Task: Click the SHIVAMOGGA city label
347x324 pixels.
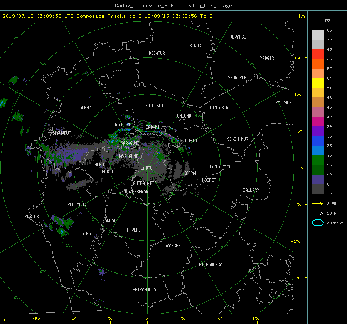Action: (144, 289)
